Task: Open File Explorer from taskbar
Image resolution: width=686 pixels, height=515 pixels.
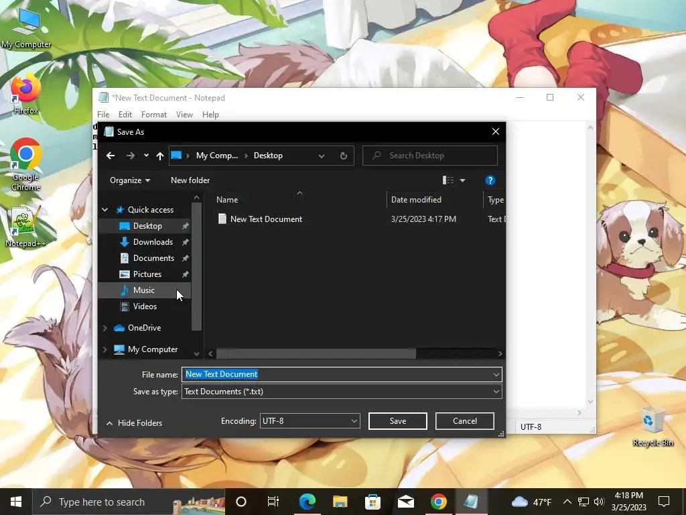Action: tap(340, 502)
